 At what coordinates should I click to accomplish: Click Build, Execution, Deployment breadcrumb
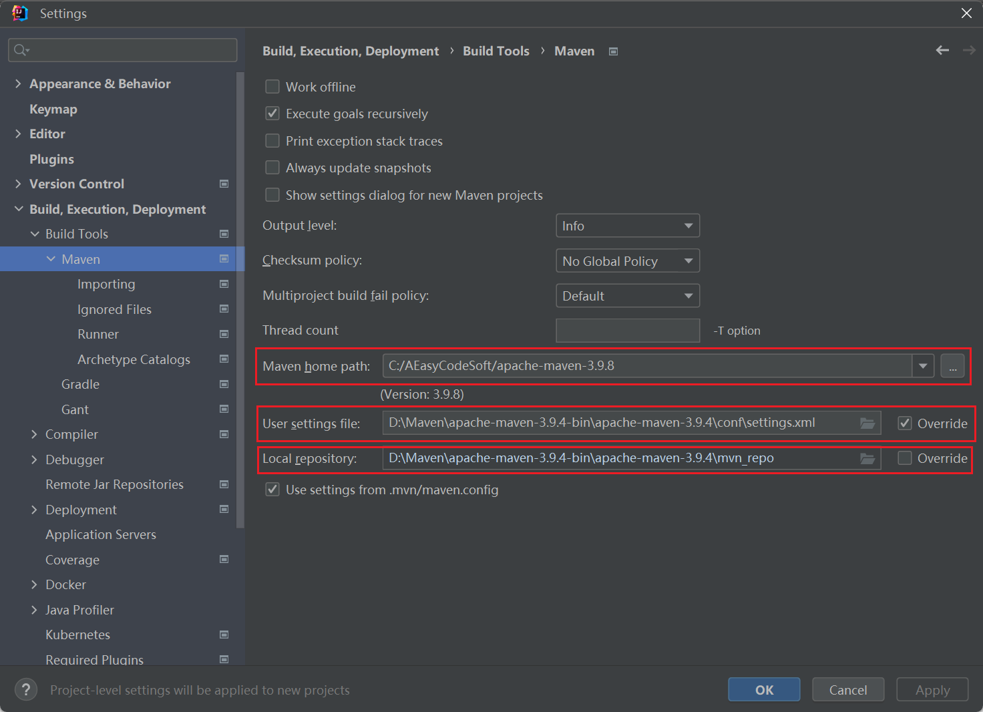(351, 51)
